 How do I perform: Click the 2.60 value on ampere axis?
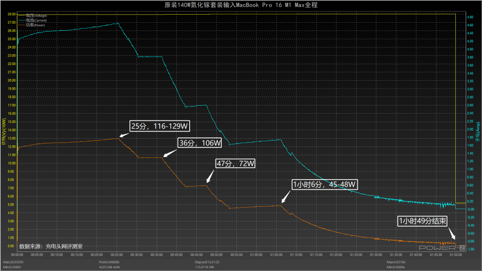[470, 105]
